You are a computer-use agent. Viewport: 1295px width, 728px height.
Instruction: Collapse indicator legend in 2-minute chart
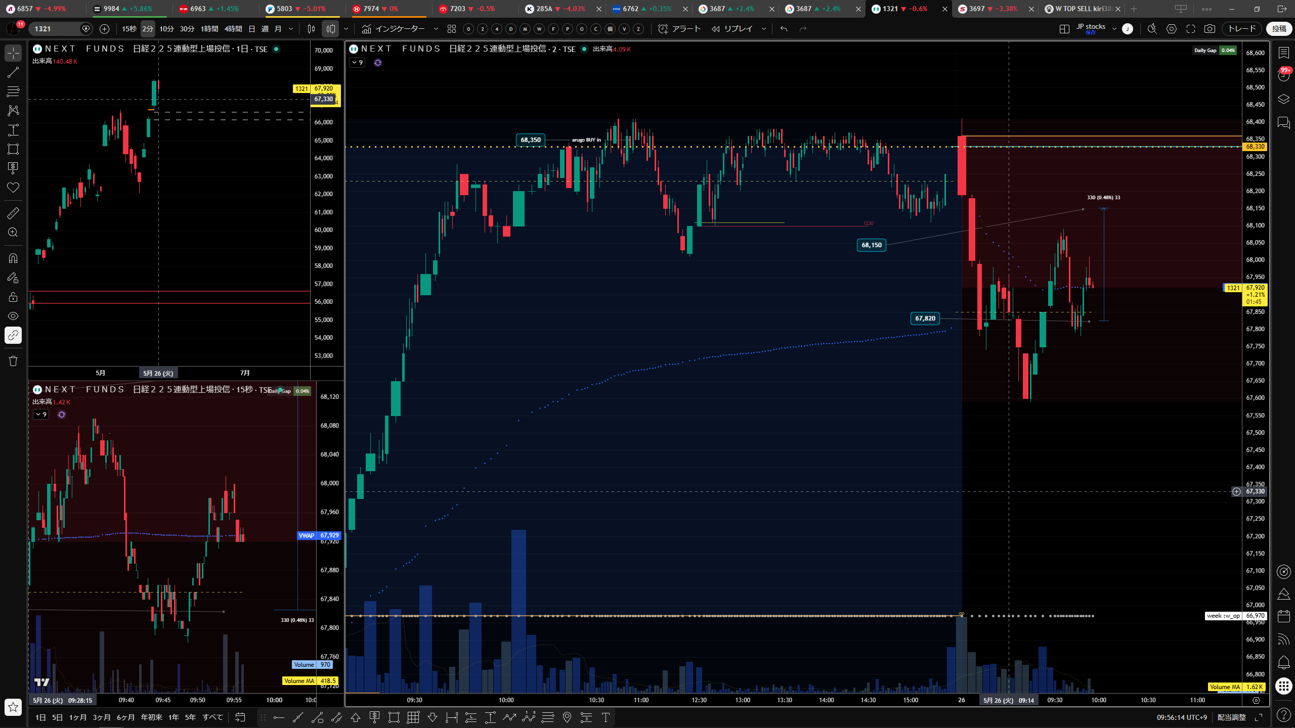[x=358, y=63]
